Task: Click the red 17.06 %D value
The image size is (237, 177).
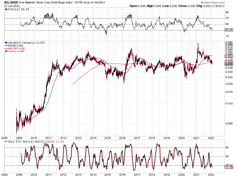Action: [x=60, y=142]
